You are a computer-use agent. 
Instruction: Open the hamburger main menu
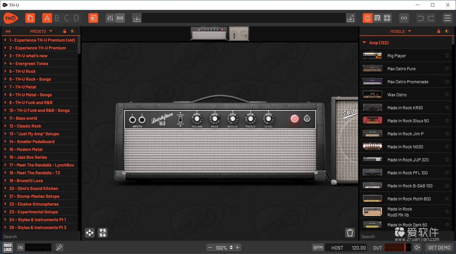coord(447,18)
